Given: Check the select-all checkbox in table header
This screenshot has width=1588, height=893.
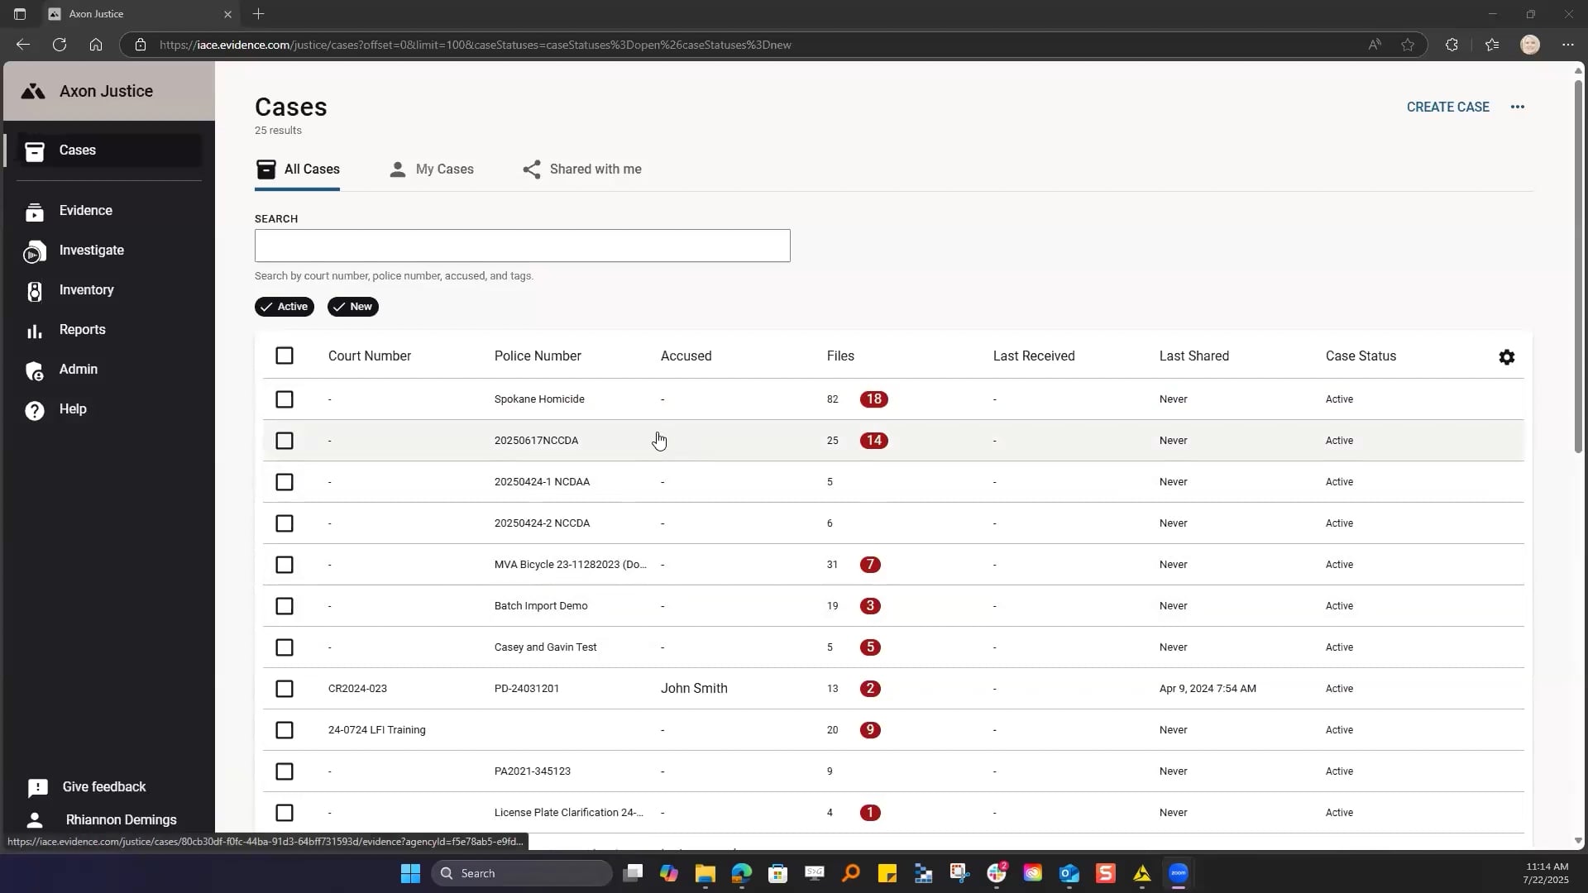Looking at the screenshot, I should [285, 356].
